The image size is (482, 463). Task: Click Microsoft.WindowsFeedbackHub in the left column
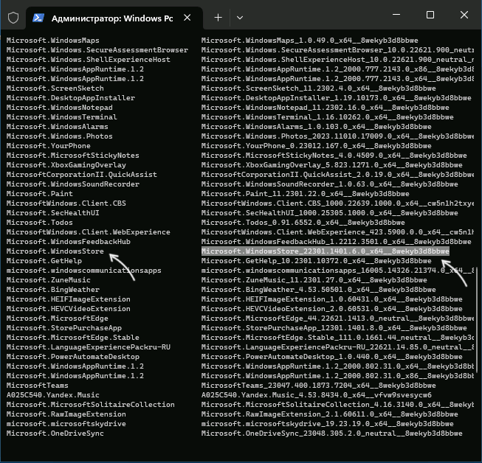(68, 241)
